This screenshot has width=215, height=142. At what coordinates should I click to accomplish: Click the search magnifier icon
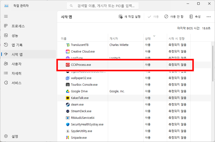coord(71,6)
